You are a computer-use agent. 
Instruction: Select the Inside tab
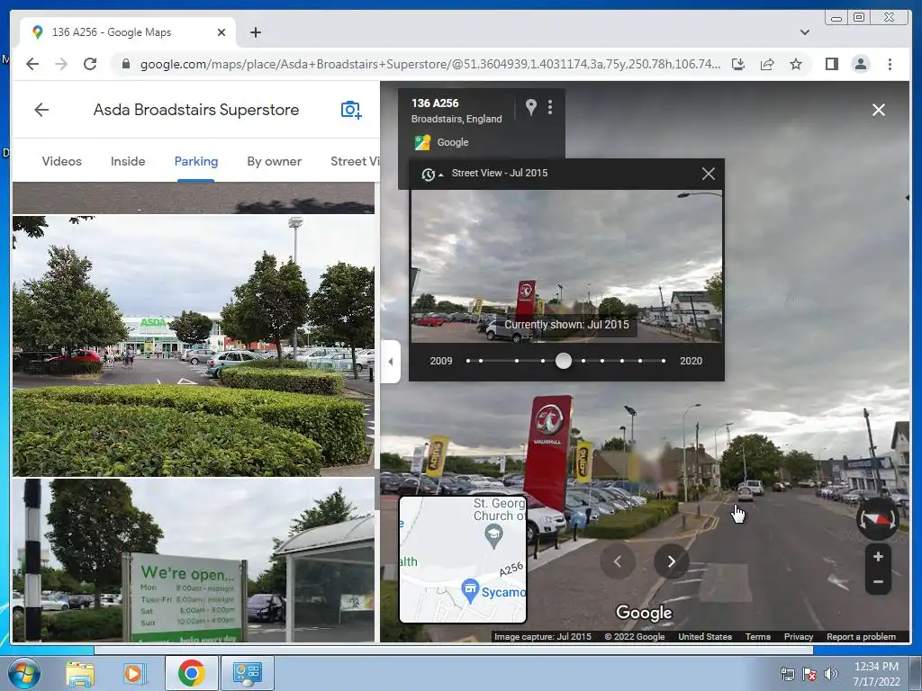pyautogui.click(x=128, y=161)
